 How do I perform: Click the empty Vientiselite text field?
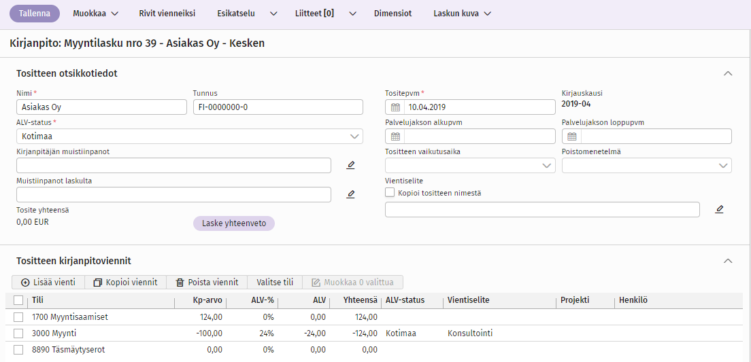coord(543,209)
